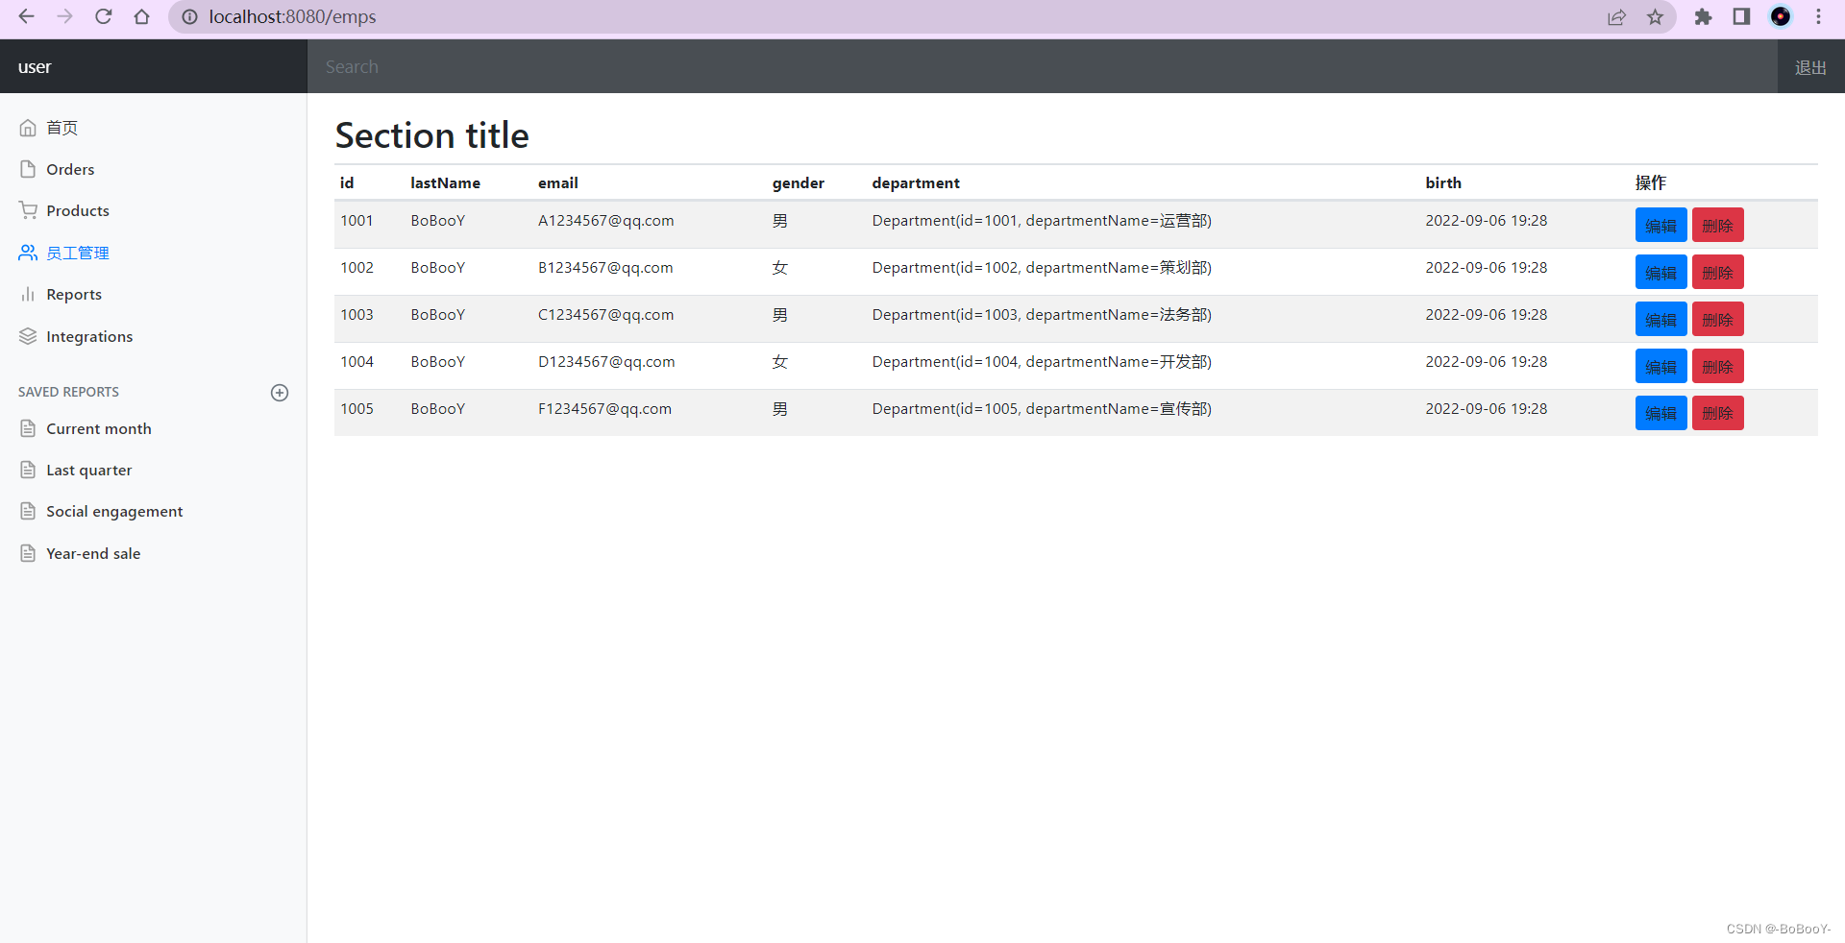This screenshot has width=1845, height=943.
Task: Click the shopping cart icon for Products
Action: pyautogui.click(x=28, y=210)
